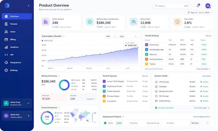Viewport: 218px width, 131px height.
Task: Navigate to Analytics
Action: point(17,47)
